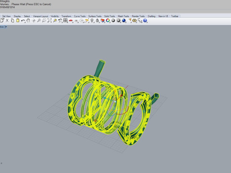Open the color wheel Object Properties icon

[x=108, y=21]
